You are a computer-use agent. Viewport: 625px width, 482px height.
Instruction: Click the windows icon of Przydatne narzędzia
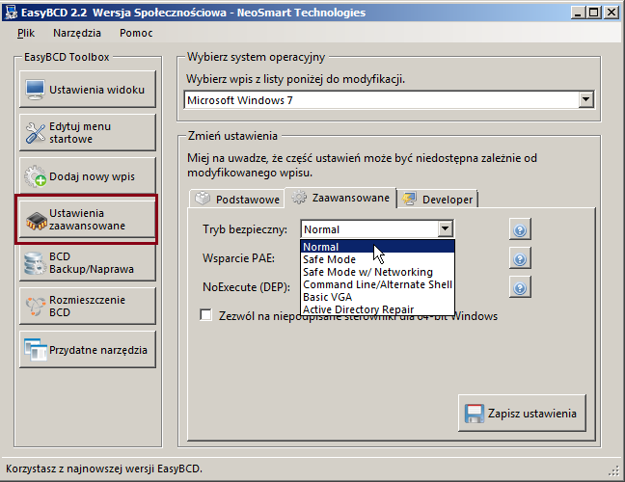(36, 350)
